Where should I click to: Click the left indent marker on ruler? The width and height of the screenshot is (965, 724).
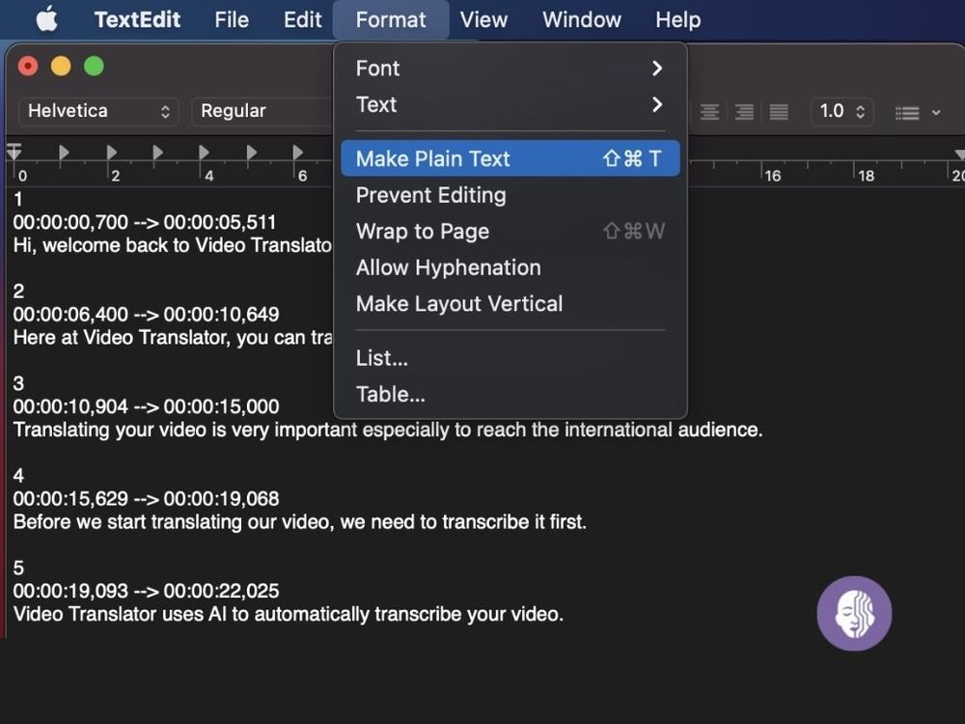[x=14, y=153]
